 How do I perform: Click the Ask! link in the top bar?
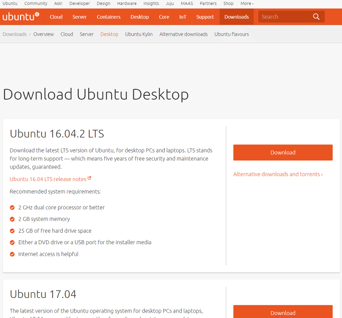(x=58, y=4)
